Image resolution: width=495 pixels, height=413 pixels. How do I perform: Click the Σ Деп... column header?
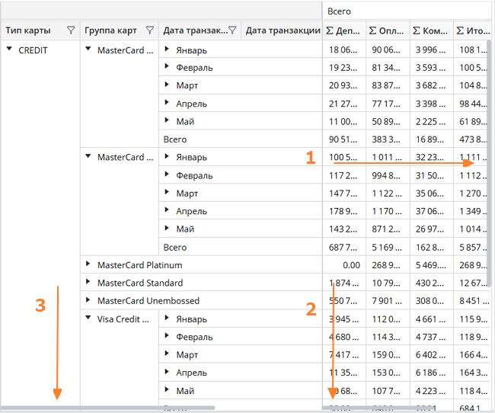pos(343,31)
